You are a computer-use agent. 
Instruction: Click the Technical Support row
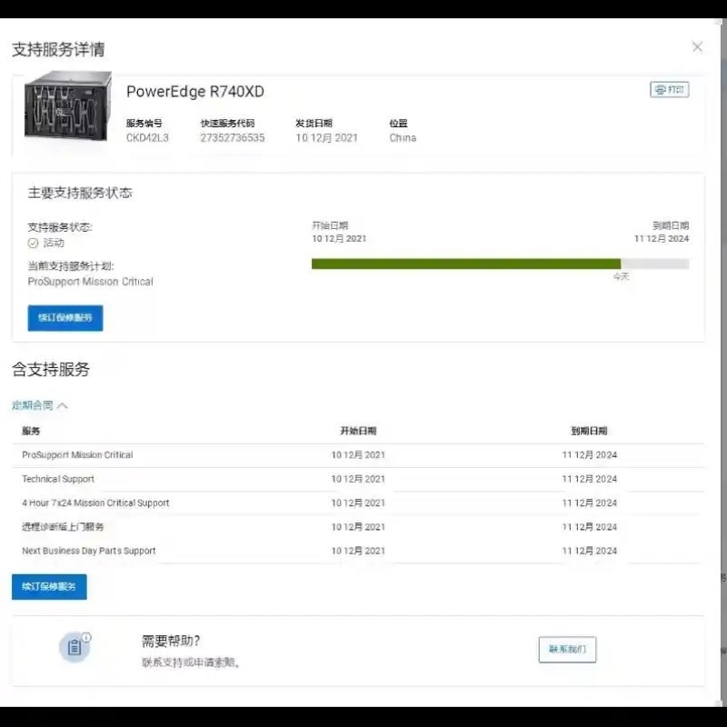[358, 479]
